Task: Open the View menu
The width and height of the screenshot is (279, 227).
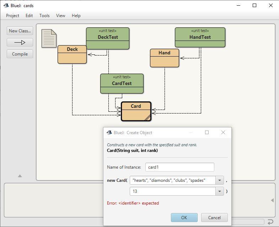Action: point(60,16)
